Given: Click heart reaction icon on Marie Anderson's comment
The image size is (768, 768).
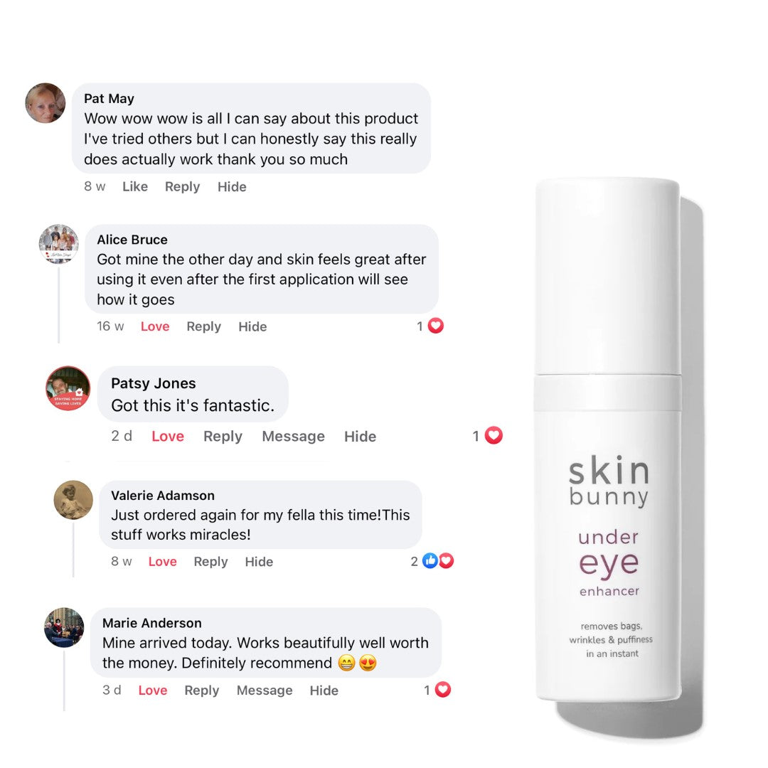Looking at the screenshot, I should click(443, 690).
